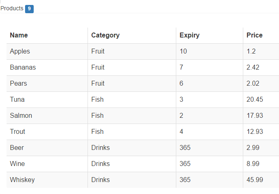Click the Pears row name
279x194 pixels.
click(x=18, y=84)
